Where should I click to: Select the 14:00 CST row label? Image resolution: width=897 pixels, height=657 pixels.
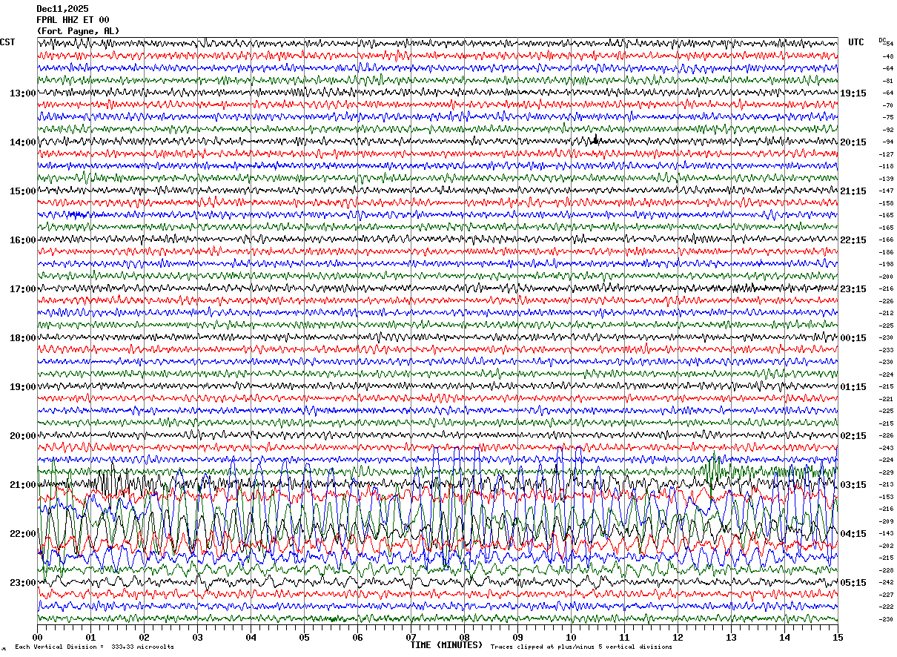pos(23,142)
